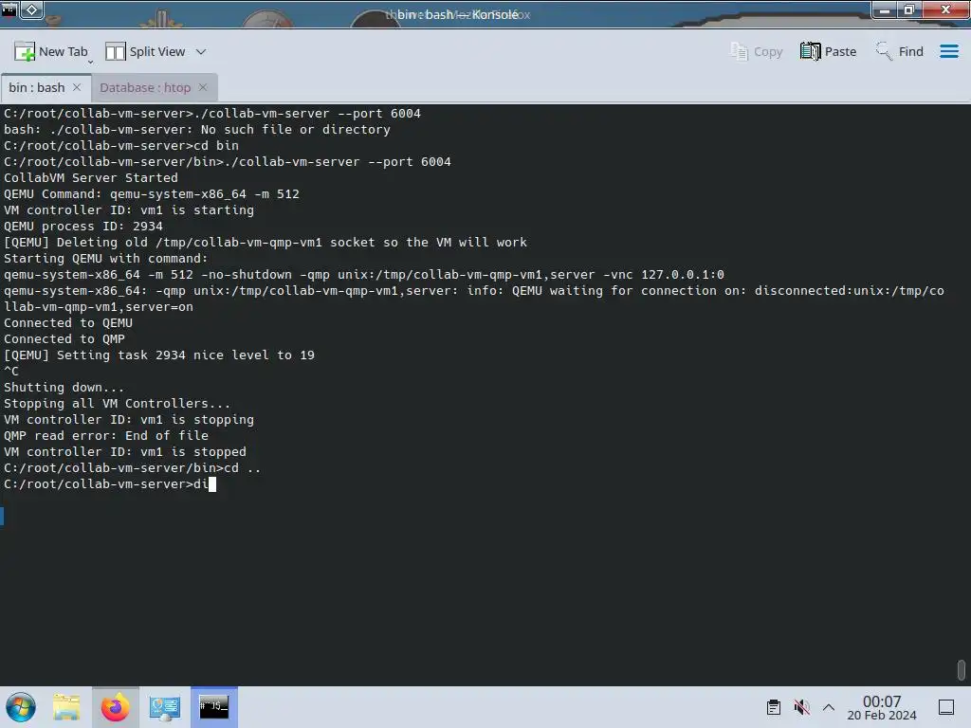971x728 pixels.
Task: Open the hamburger menu
Action: coord(948,52)
